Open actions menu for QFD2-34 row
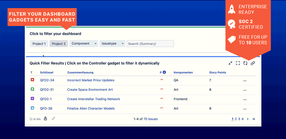This screenshot has height=139, width=286. coord(245,81)
